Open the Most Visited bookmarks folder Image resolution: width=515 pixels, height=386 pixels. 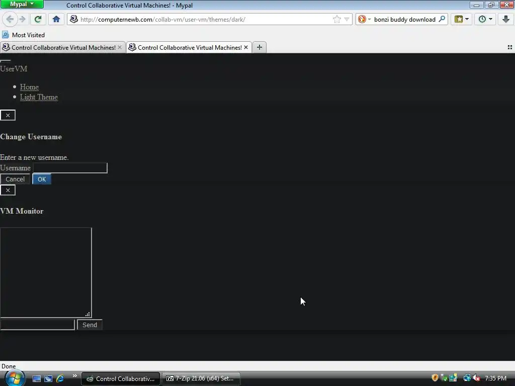click(23, 35)
